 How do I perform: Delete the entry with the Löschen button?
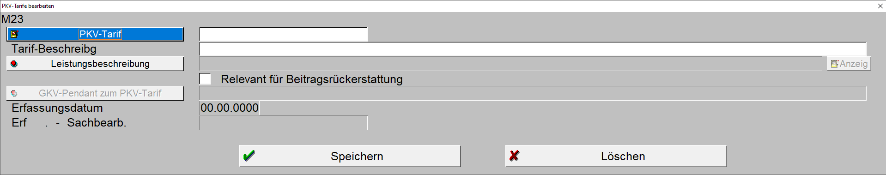(616, 156)
